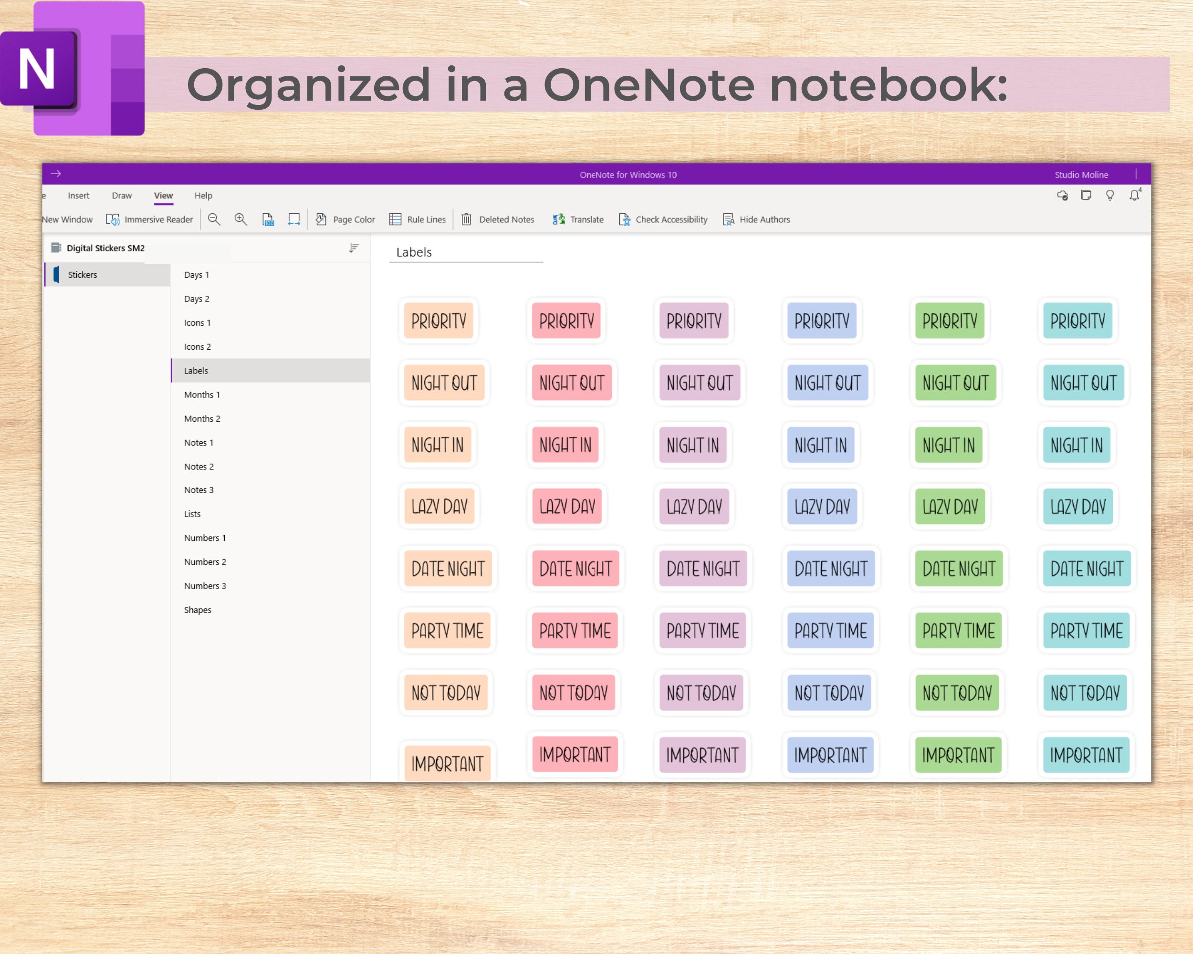Check sync status via the cloud icon
Viewport: 1193px width, 954px height.
pyautogui.click(x=1062, y=195)
